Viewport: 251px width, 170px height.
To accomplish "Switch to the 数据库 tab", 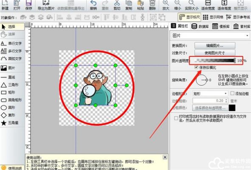I will coord(200,26).
